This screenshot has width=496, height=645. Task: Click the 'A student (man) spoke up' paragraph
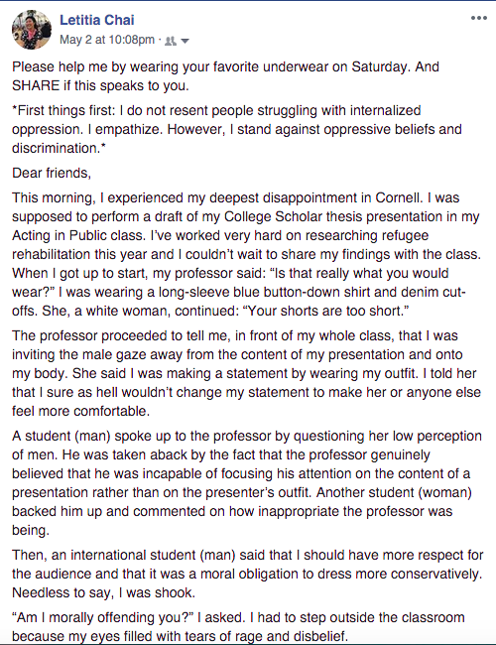click(247, 483)
